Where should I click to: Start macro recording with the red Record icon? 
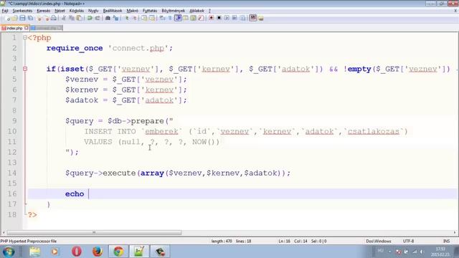coord(212,18)
